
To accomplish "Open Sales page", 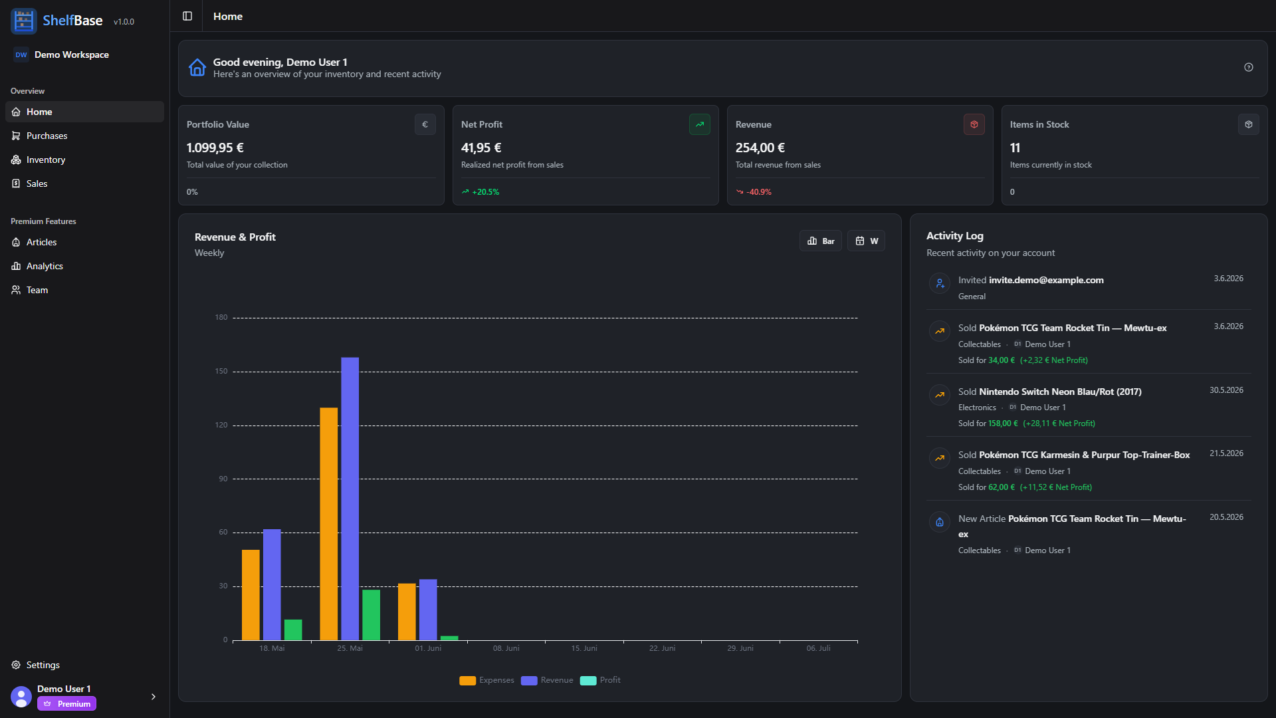I will point(84,183).
